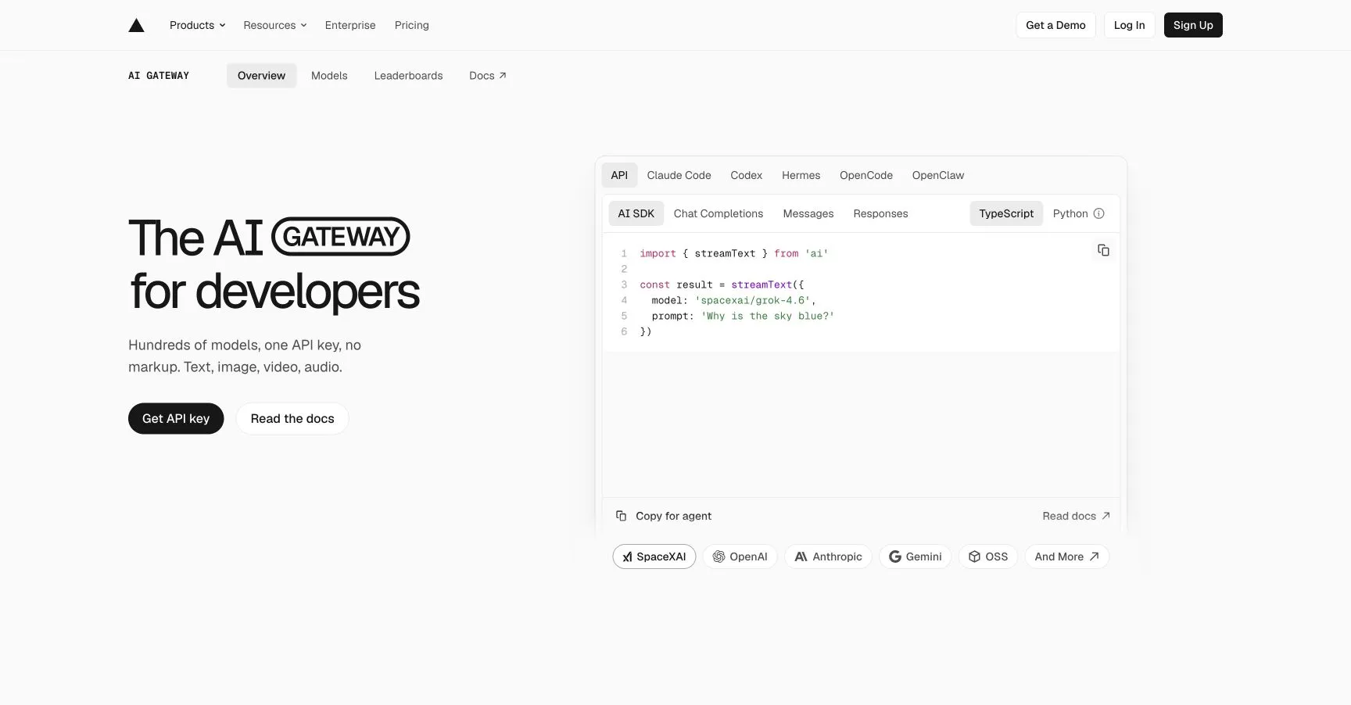Screen dimensions: 1351x705
Task: Switch to the Leaderboards tab
Action: click(408, 75)
